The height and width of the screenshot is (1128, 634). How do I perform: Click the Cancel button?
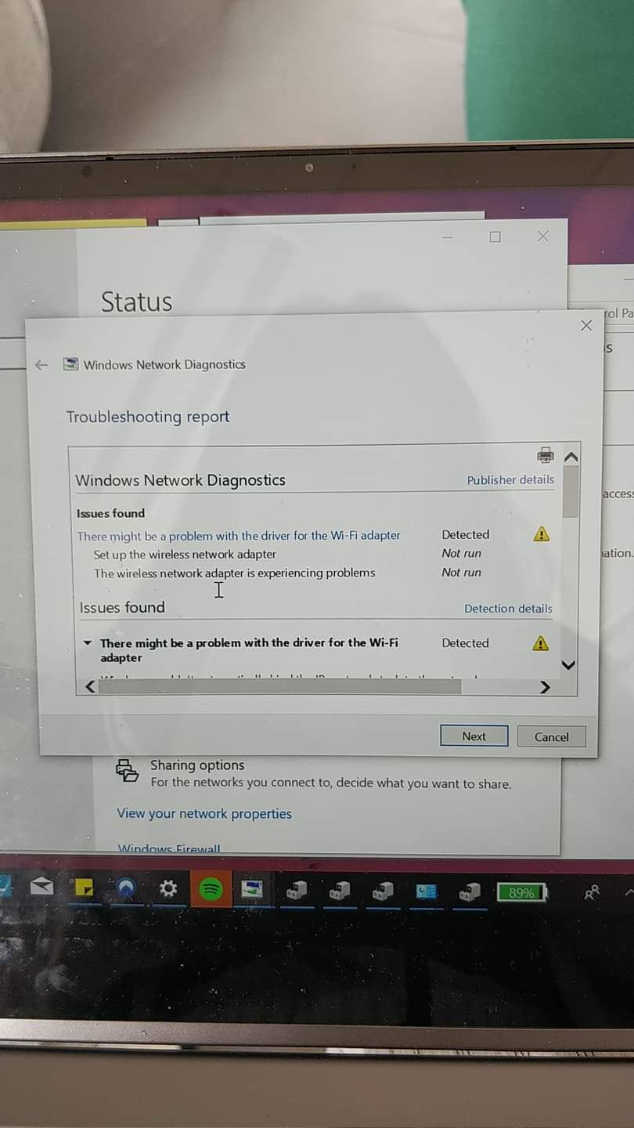(552, 736)
